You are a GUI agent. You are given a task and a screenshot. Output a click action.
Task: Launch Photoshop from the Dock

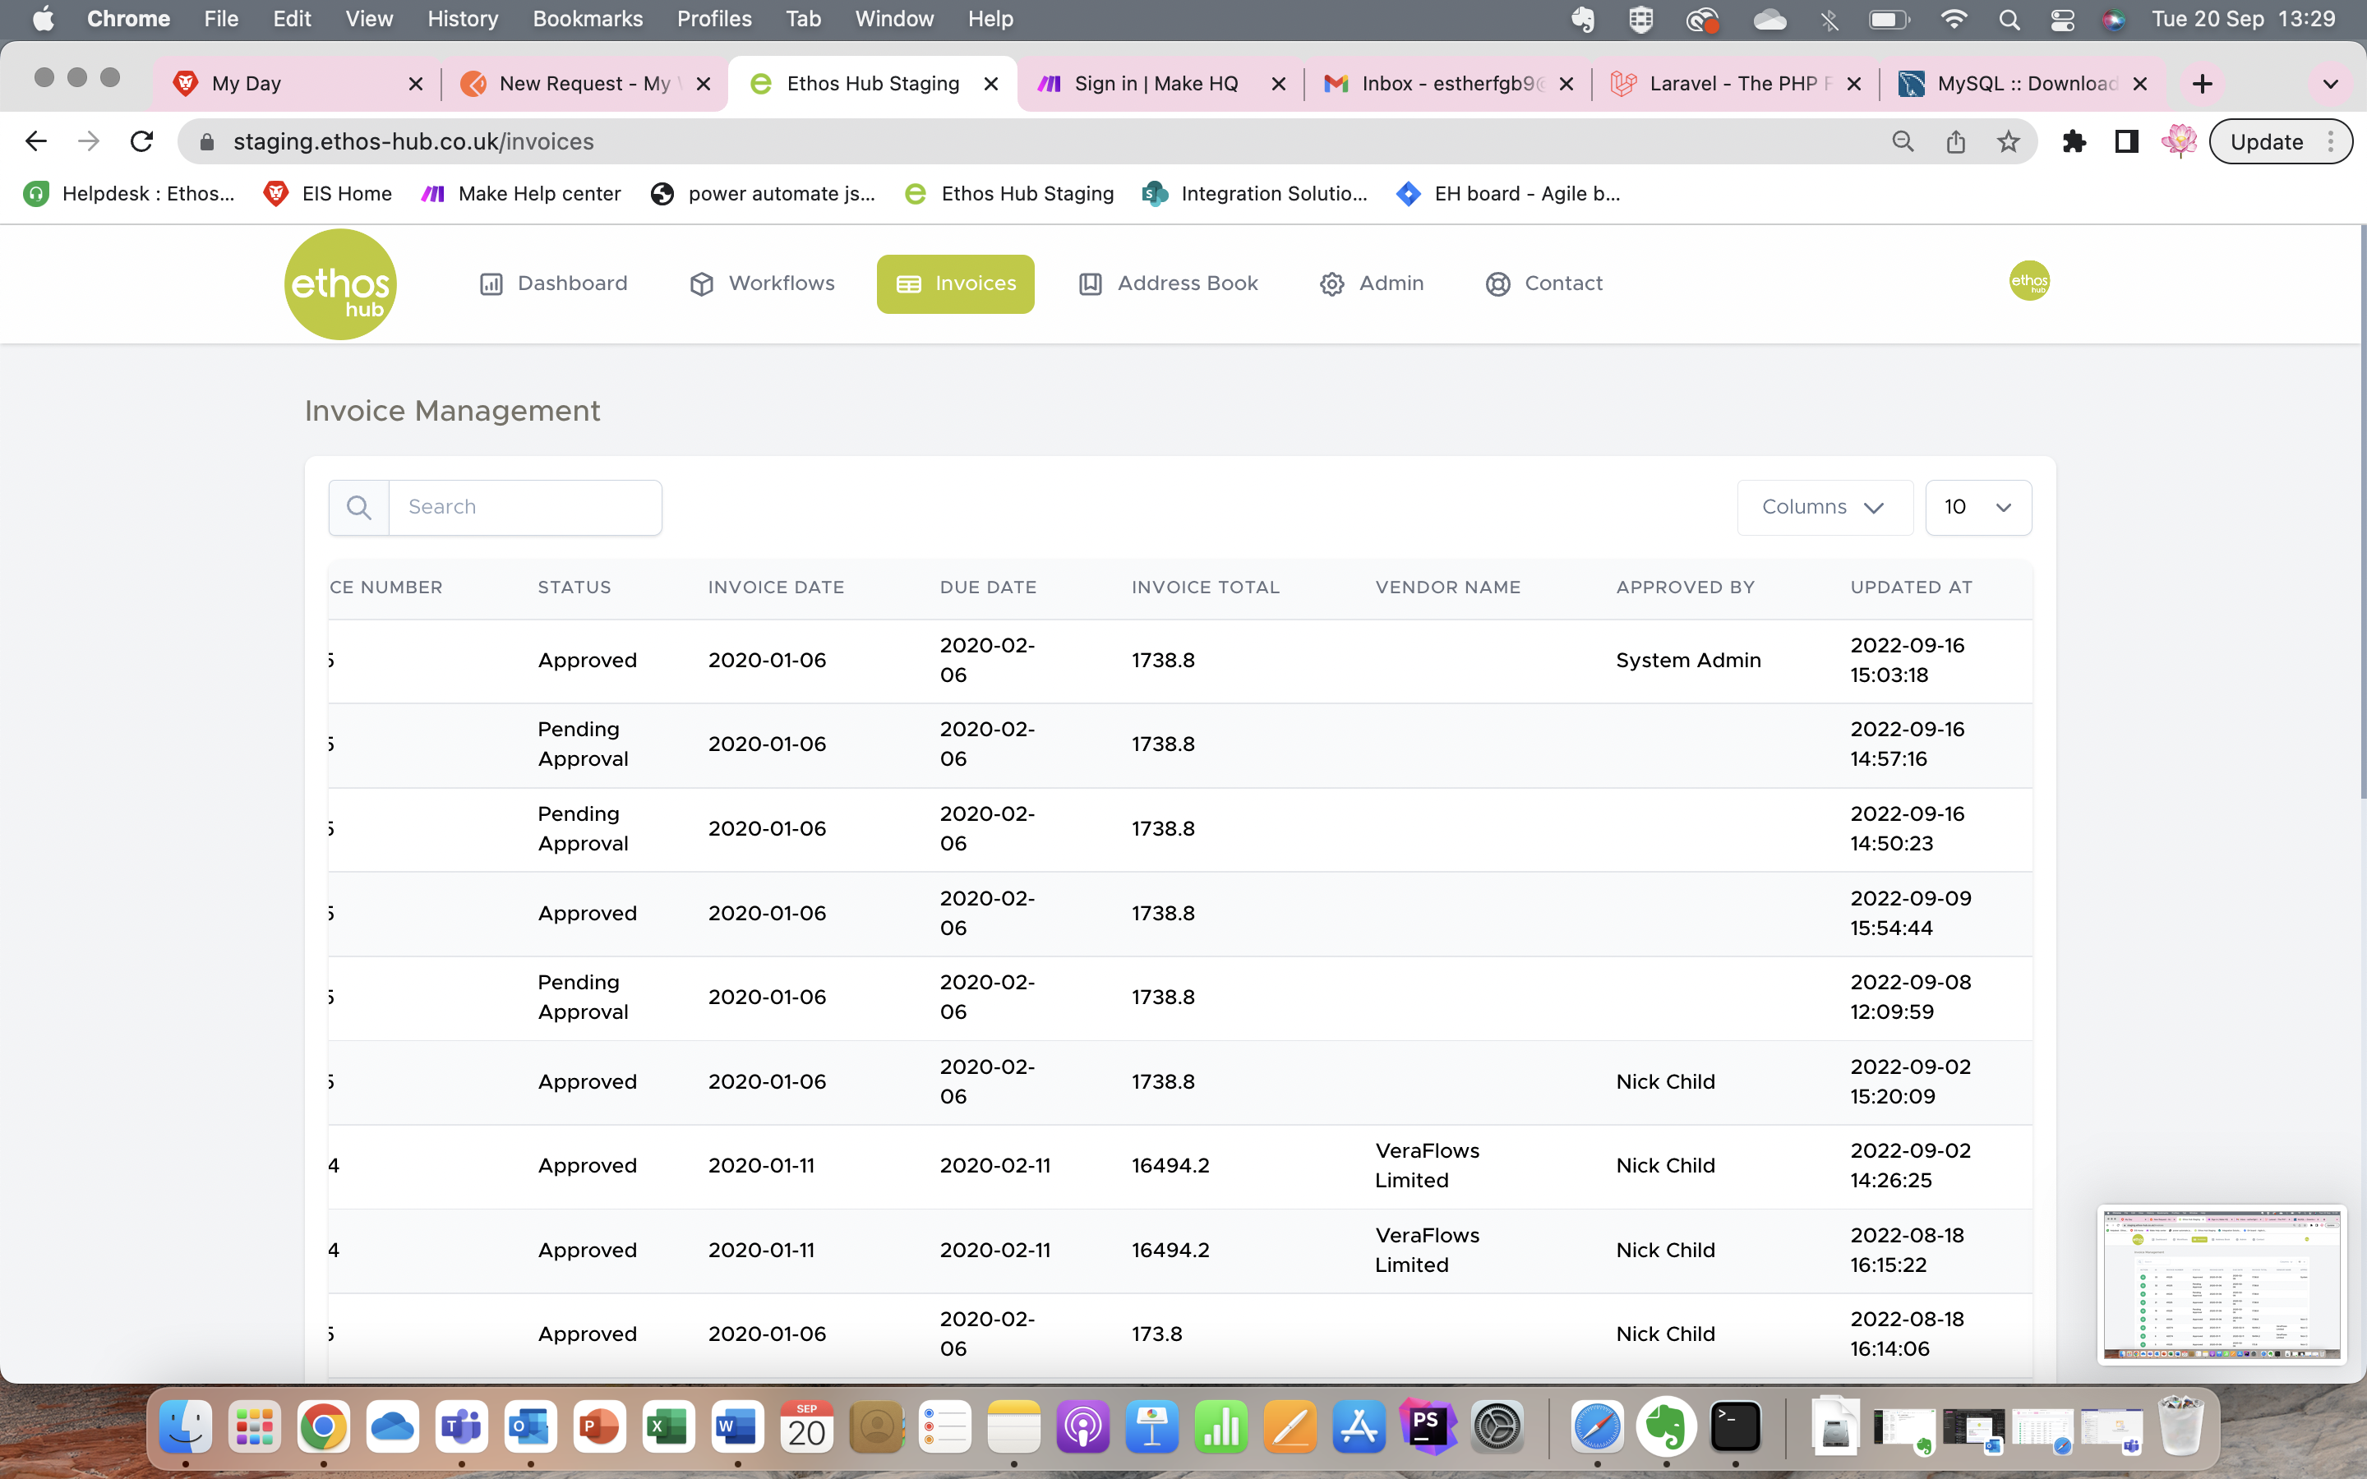pyautogui.click(x=1428, y=1427)
